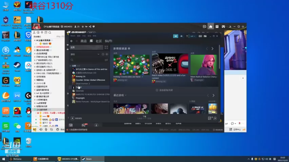
Task: Click Windows Start button
Action: (x=4, y=159)
